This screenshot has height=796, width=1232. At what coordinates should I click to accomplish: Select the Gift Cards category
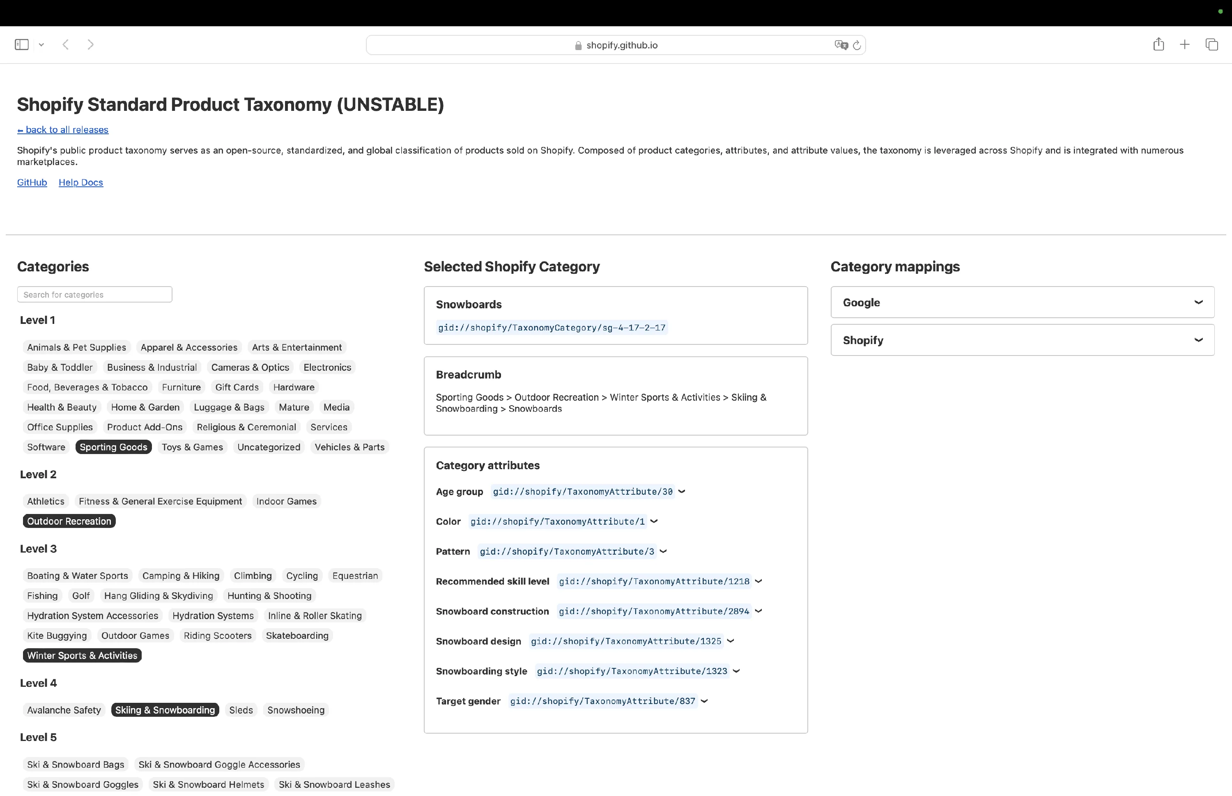(x=237, y=388)
